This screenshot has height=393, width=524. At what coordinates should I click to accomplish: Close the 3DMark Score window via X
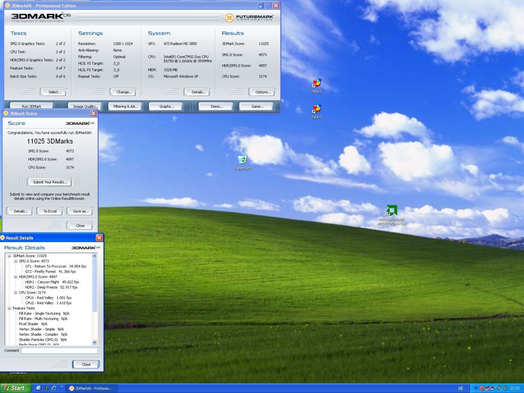coord(93,113)
